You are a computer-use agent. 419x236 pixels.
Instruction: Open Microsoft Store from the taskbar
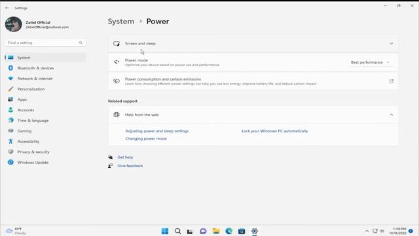(242, 231)
